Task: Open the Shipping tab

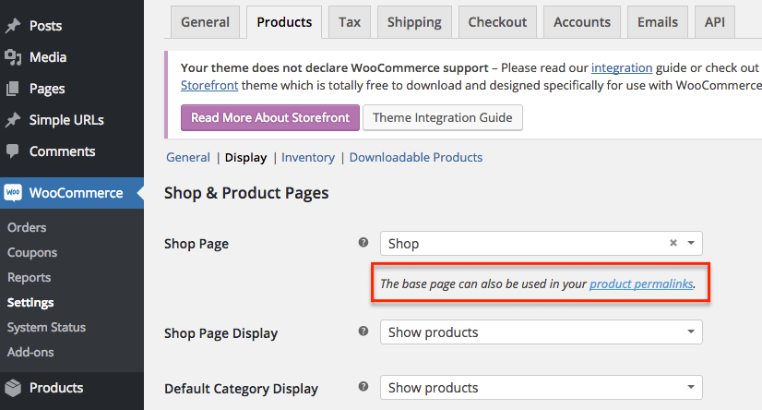Action: pyautogui.click(x=414, y=22)
